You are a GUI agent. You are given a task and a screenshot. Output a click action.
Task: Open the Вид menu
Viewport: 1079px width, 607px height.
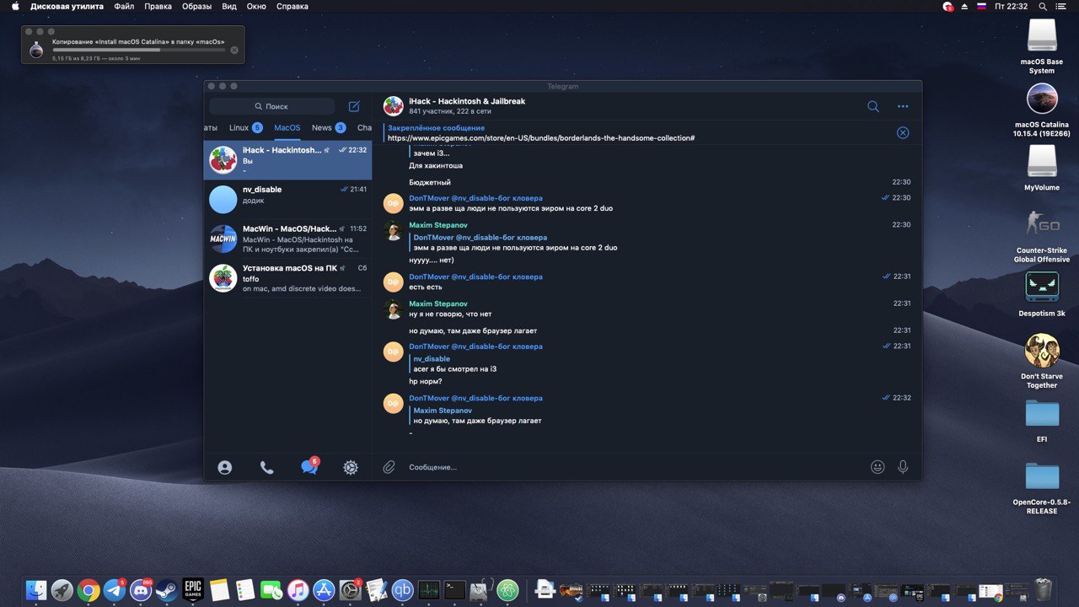[x=229, y=6]
